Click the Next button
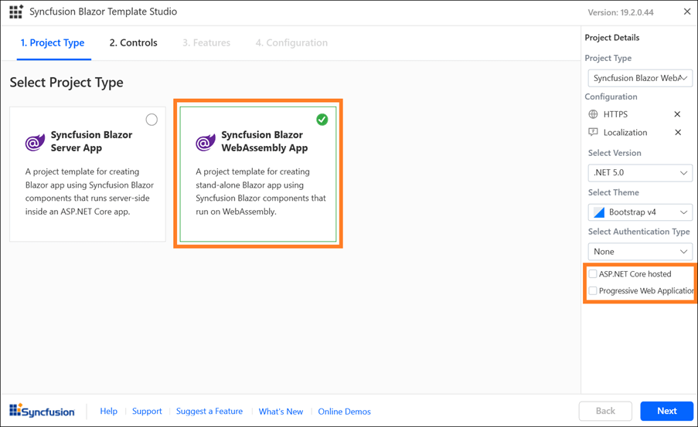This screenshot has height=427, width=698. tap(666, 411)
